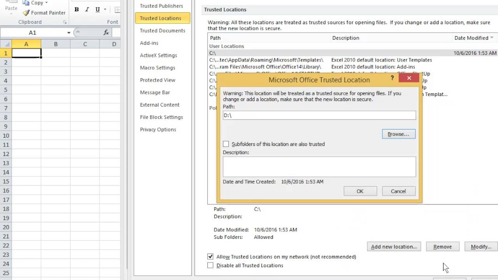Open the Underline style dropdown arrow
This screenshot has width=498, height=280.
coord(105,10)
